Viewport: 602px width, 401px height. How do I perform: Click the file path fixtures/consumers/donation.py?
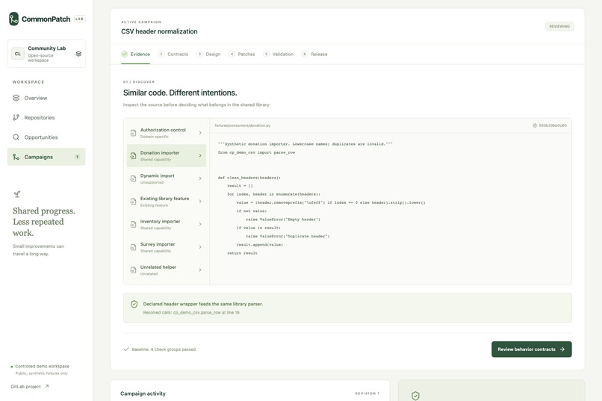(242, 125)
